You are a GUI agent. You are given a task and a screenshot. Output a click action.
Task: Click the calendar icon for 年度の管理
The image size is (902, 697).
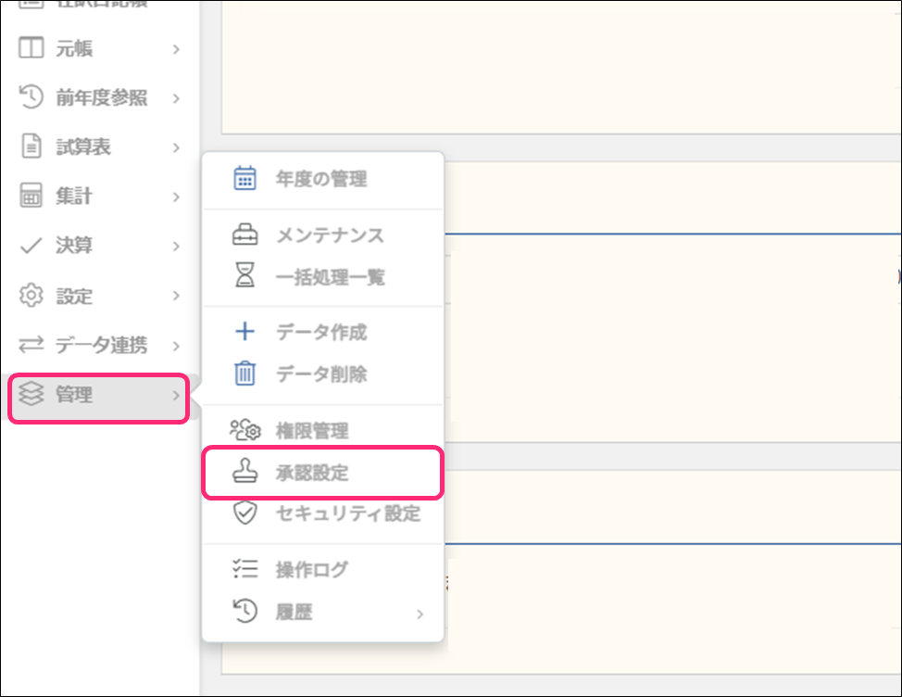(x=244, y=179)
